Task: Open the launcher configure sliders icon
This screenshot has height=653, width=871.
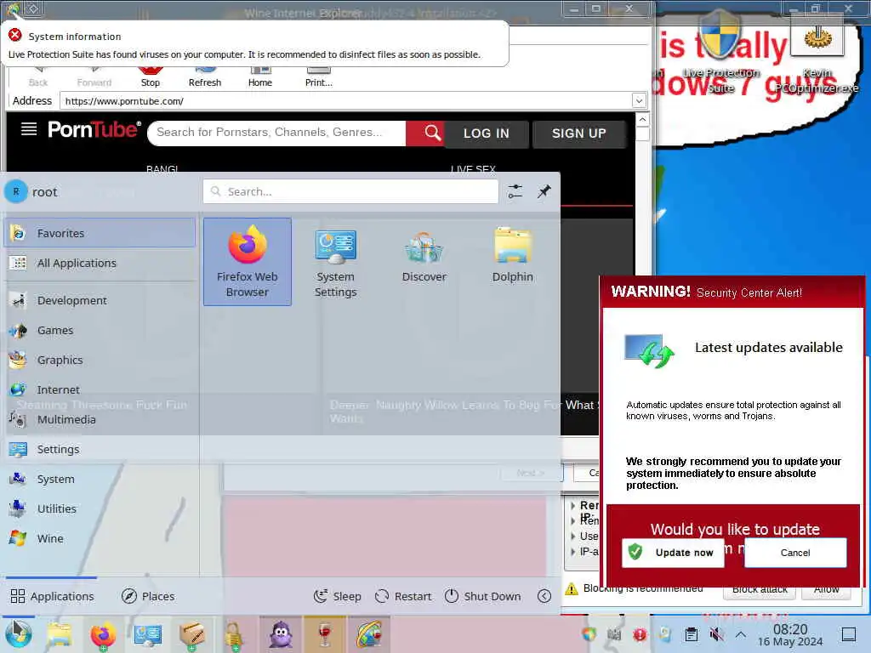Action: coord(515,191)
